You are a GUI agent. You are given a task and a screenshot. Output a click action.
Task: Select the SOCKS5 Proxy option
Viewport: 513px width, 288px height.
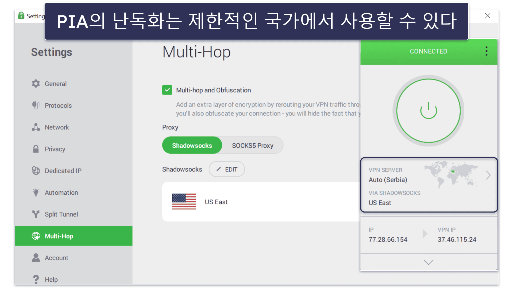(x=253, y=145)
